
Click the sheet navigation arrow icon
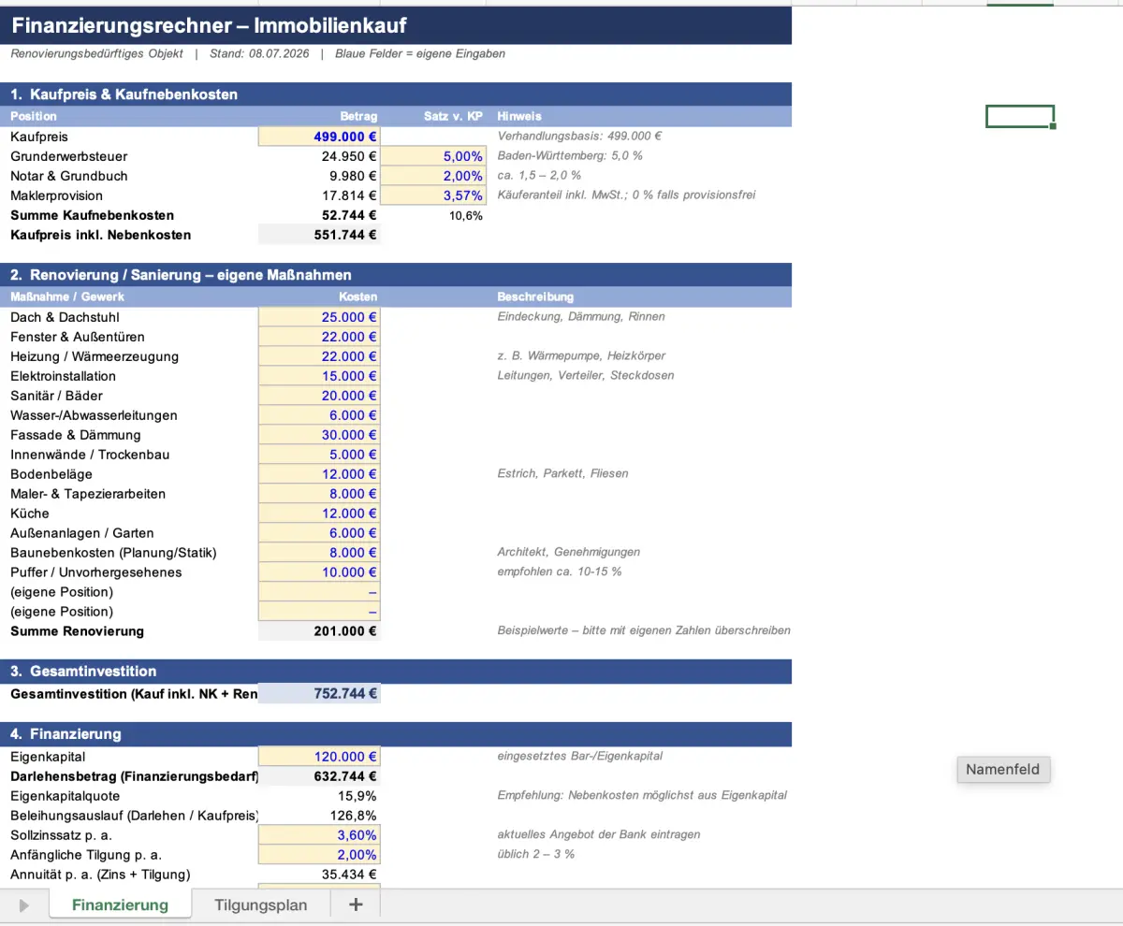coord(24,904)
